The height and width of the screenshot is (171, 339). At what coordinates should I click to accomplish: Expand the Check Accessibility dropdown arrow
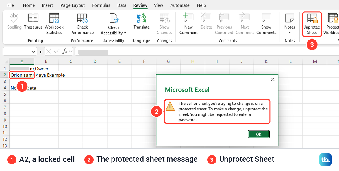[125, 33]
